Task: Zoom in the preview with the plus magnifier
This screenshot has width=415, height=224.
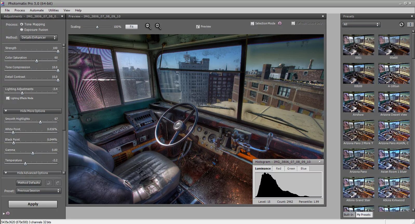Action: click(x=158, y=26)
